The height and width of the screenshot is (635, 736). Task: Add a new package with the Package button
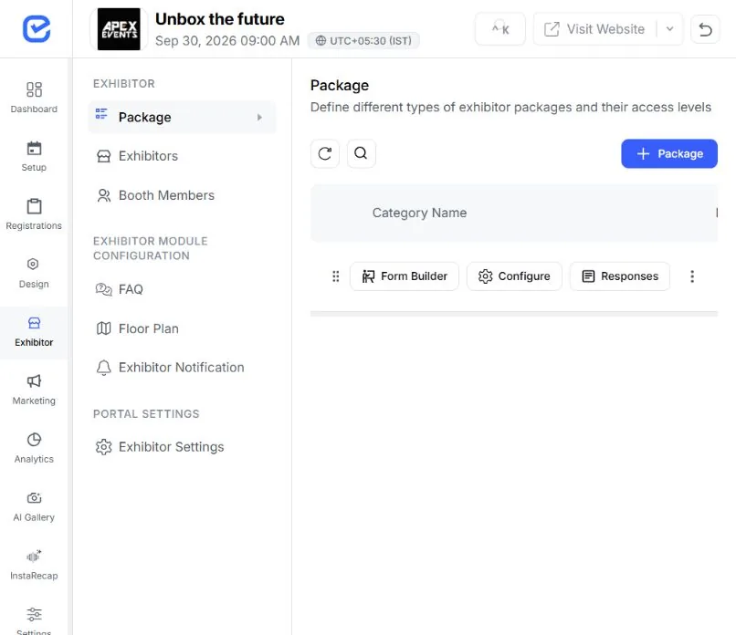click(x=668, y=154)
